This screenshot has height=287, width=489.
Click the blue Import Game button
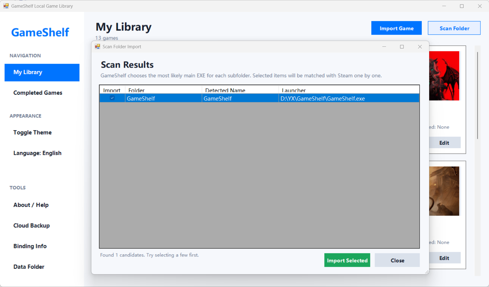tap(396, 28)
